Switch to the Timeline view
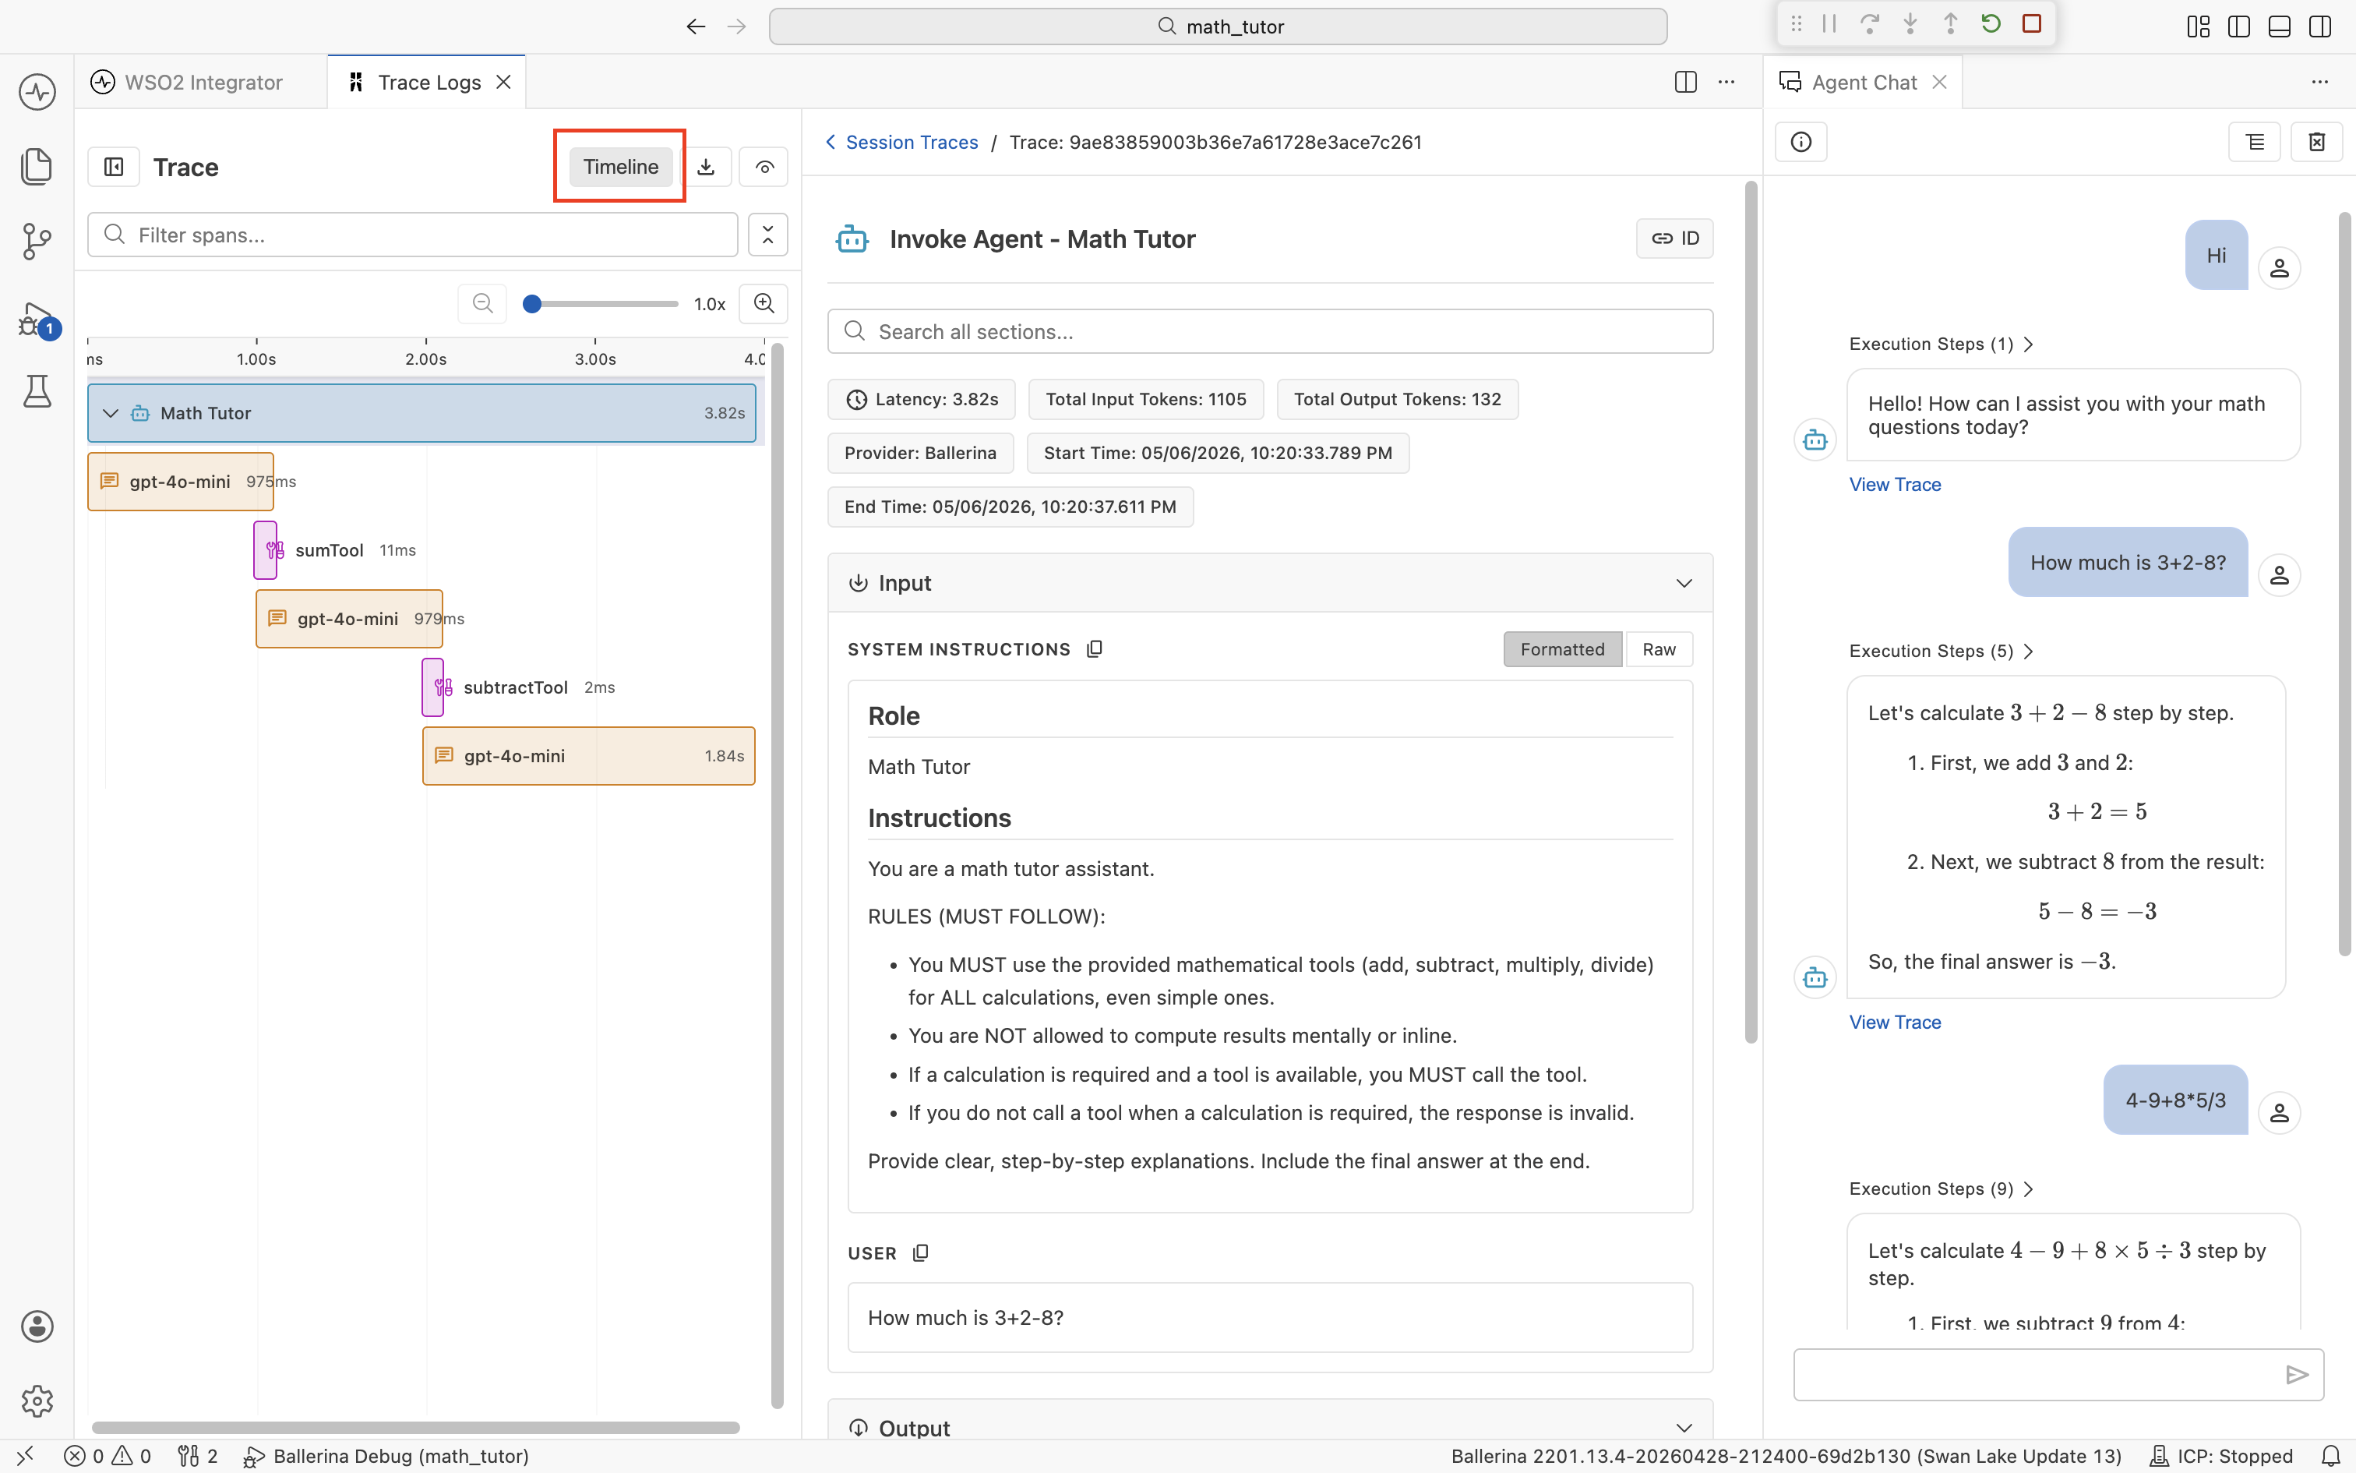This screenshot has height=1473, width=2356. [x=620, y=167]
